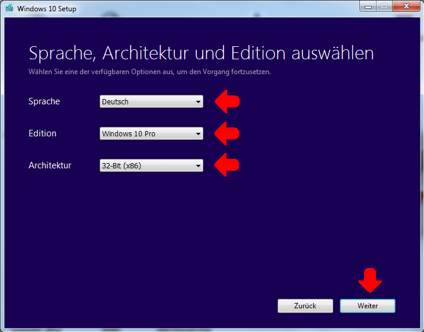The height and width of the screenshot is (332, 424).
Task: Go back with the Zurück button
Action: pos(305,306)
